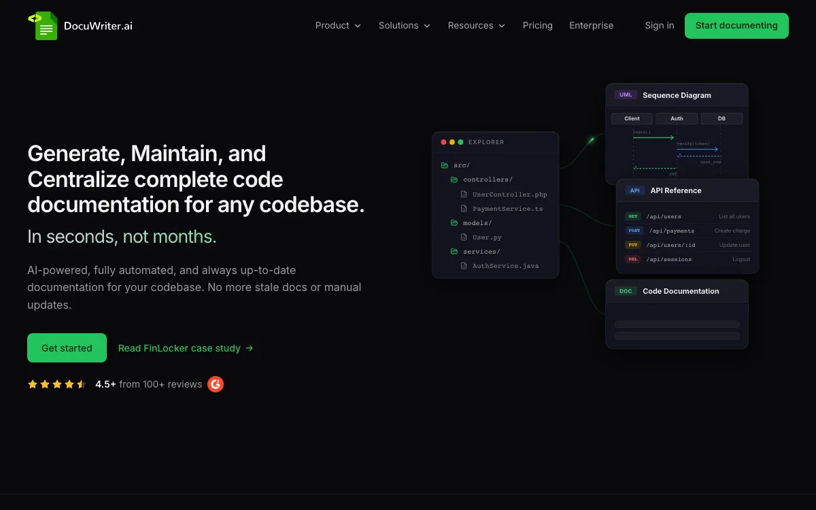Click the yellow window dot in Explorer
Image resolution: width=816 pixels, height=510 pixels.
point(452,142)
